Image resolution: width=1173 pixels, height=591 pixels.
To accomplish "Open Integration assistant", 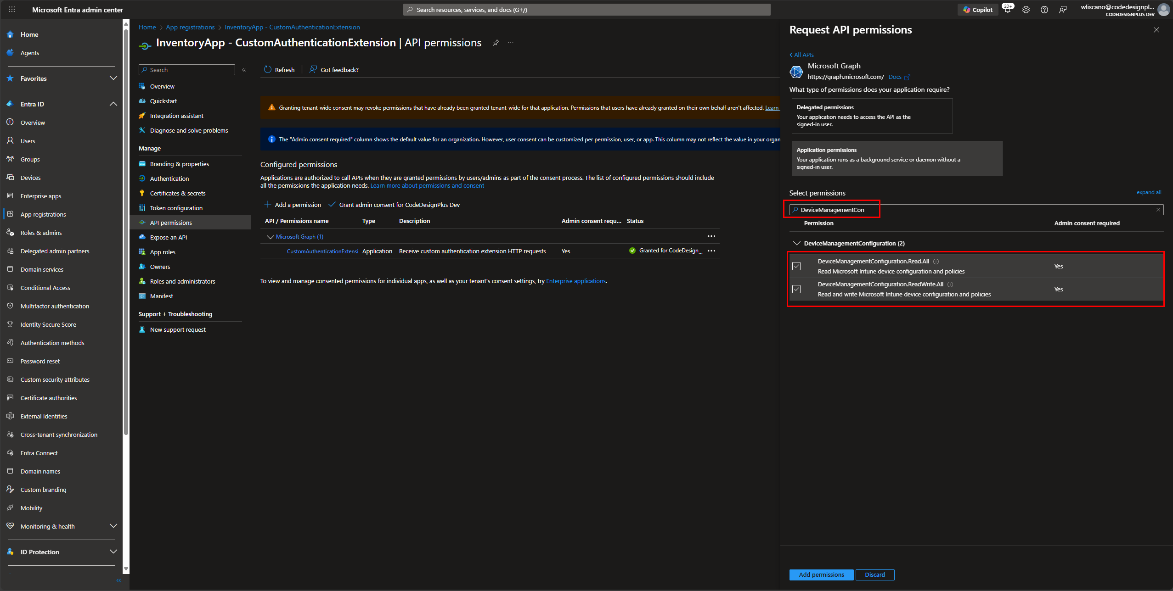I will coord(176,116).
